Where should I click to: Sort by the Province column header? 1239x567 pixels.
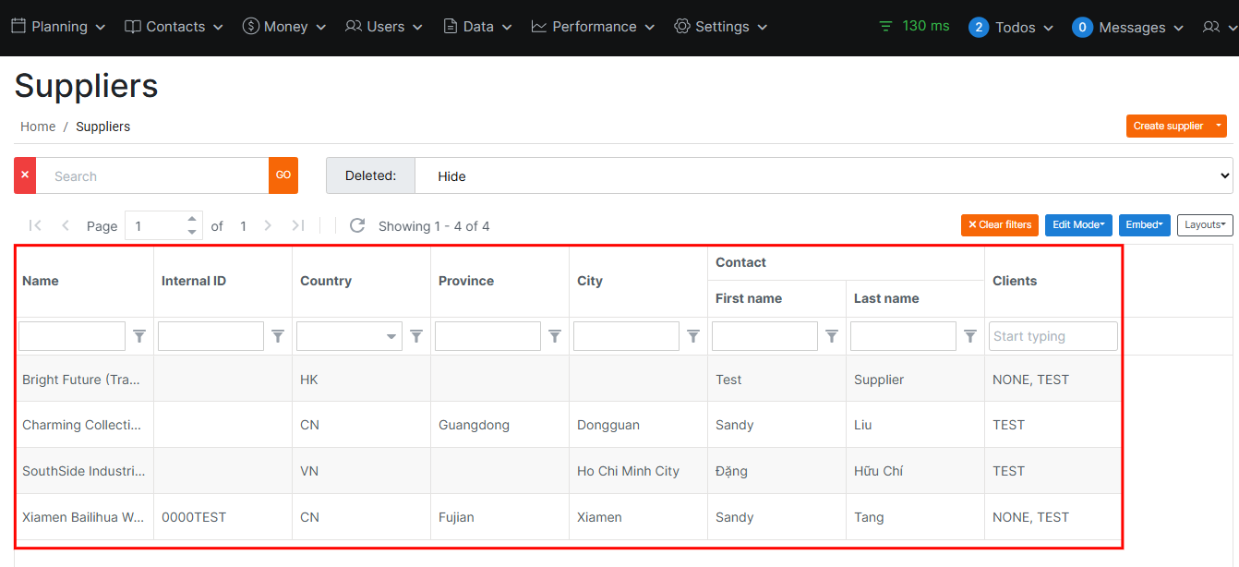click(x=499, y=281)
